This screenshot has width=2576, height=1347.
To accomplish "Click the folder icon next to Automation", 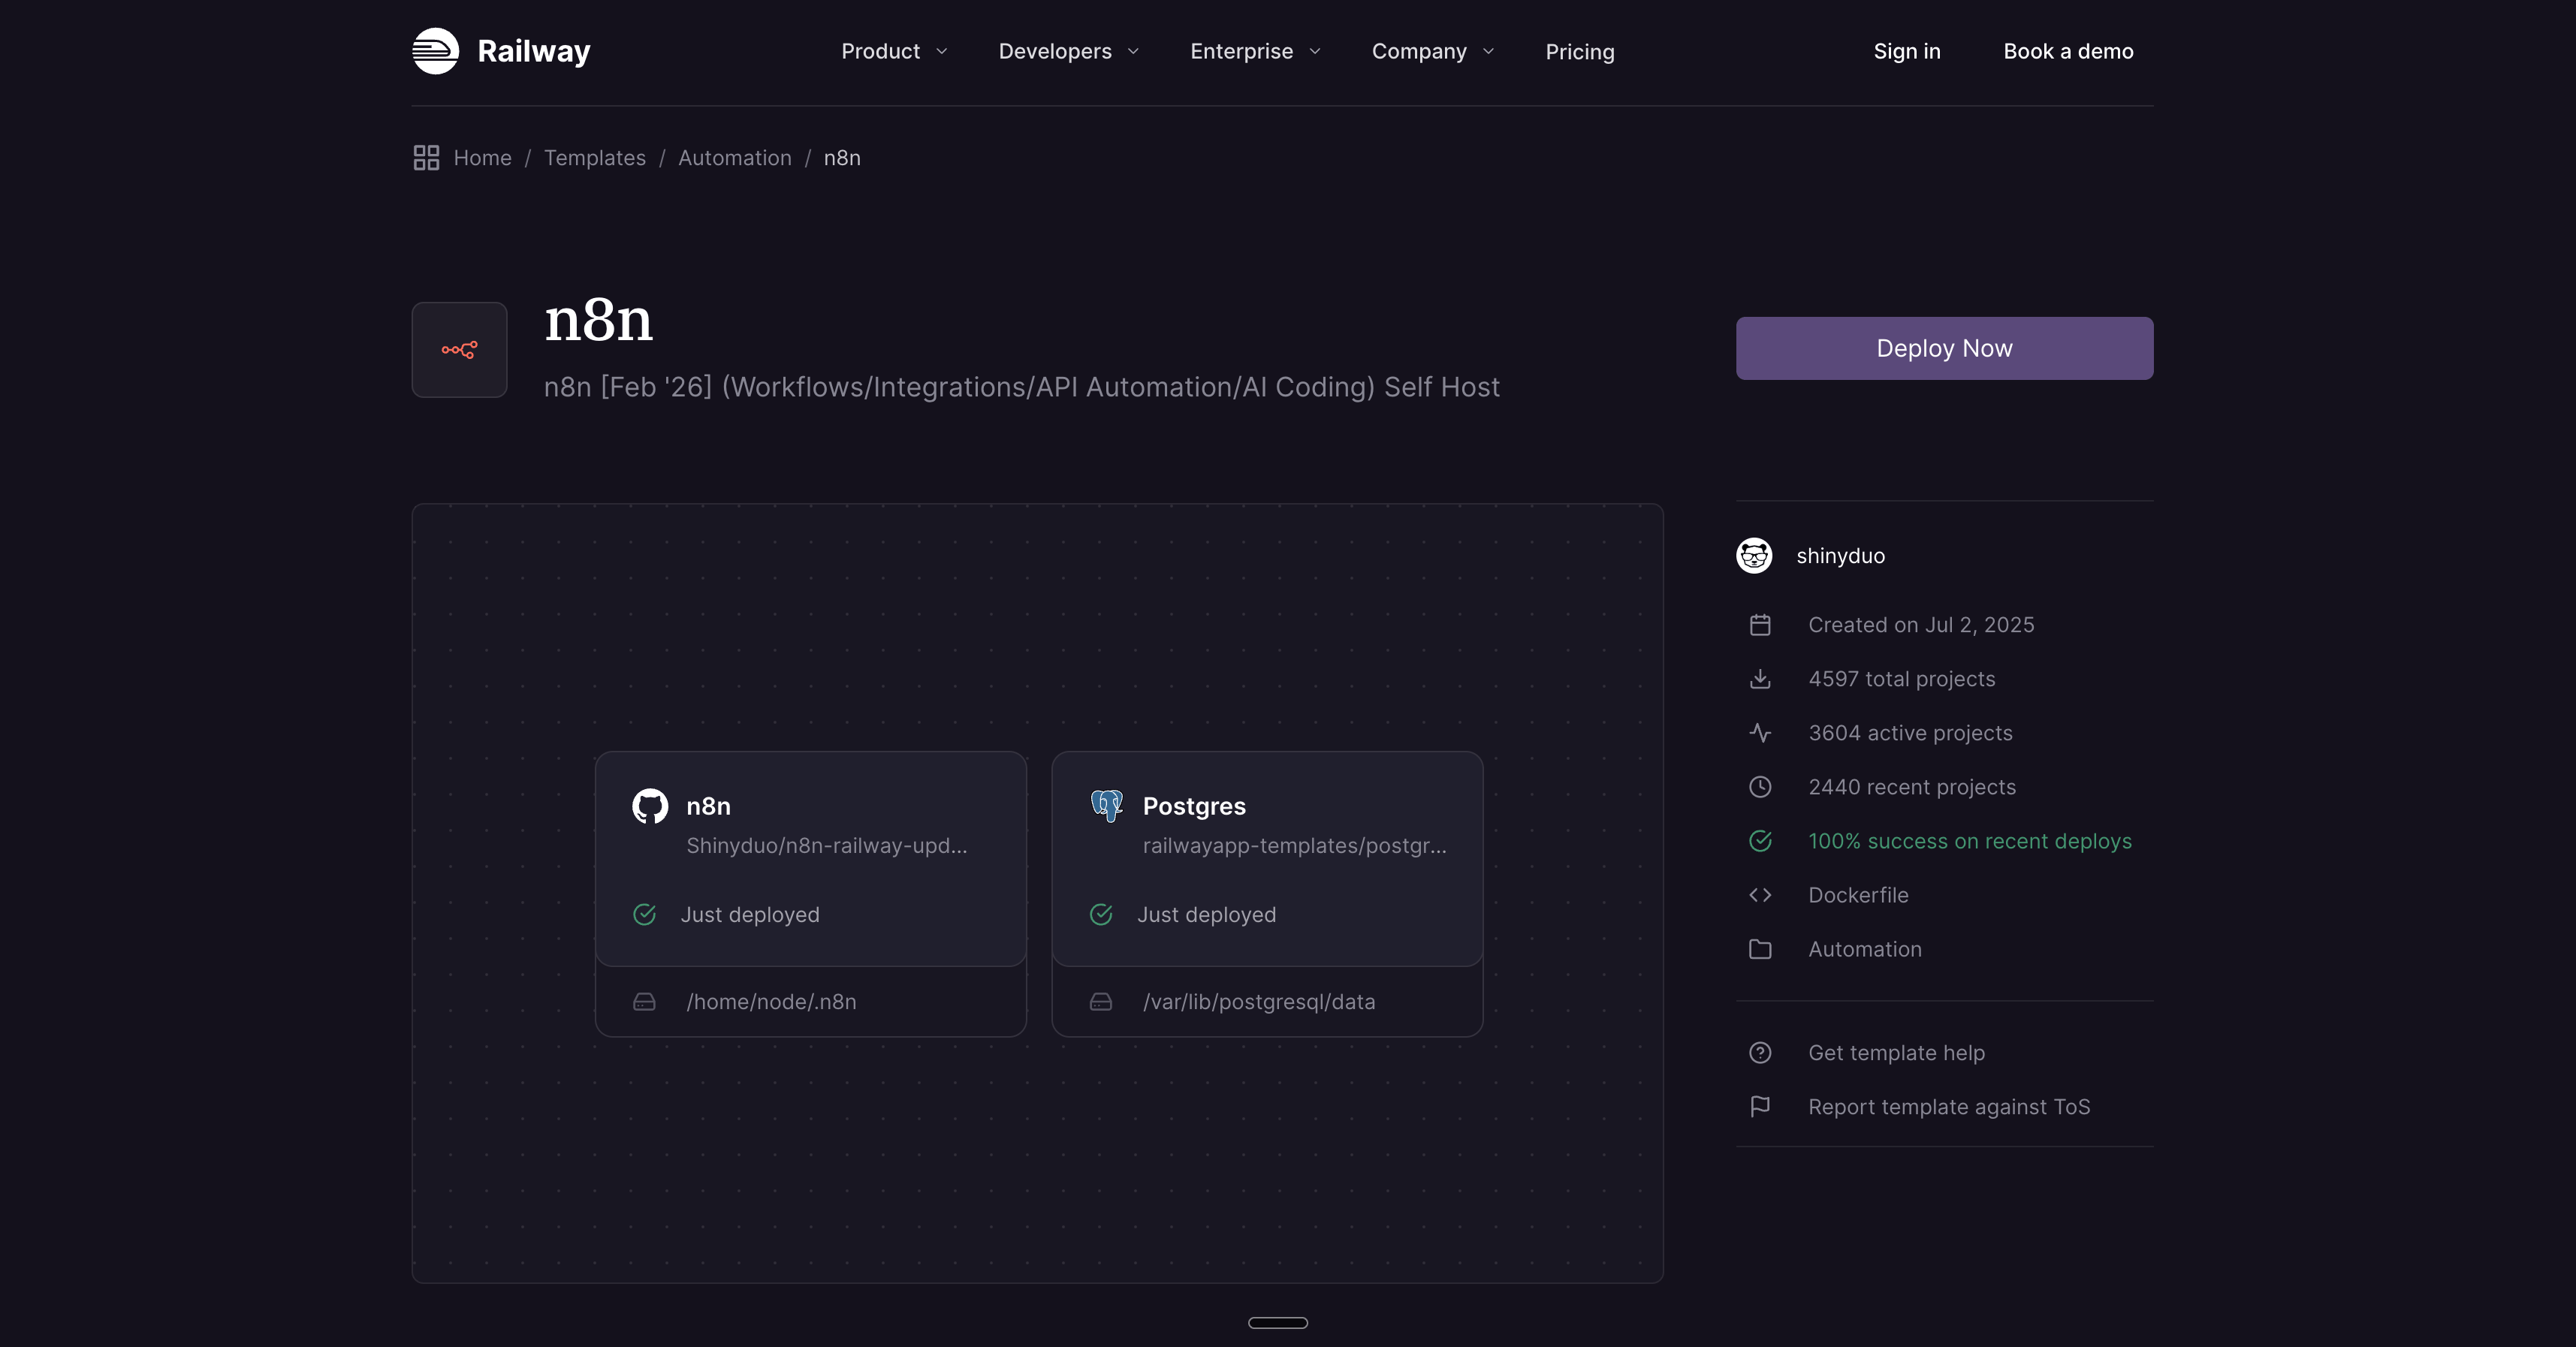I will (1760, 949).
